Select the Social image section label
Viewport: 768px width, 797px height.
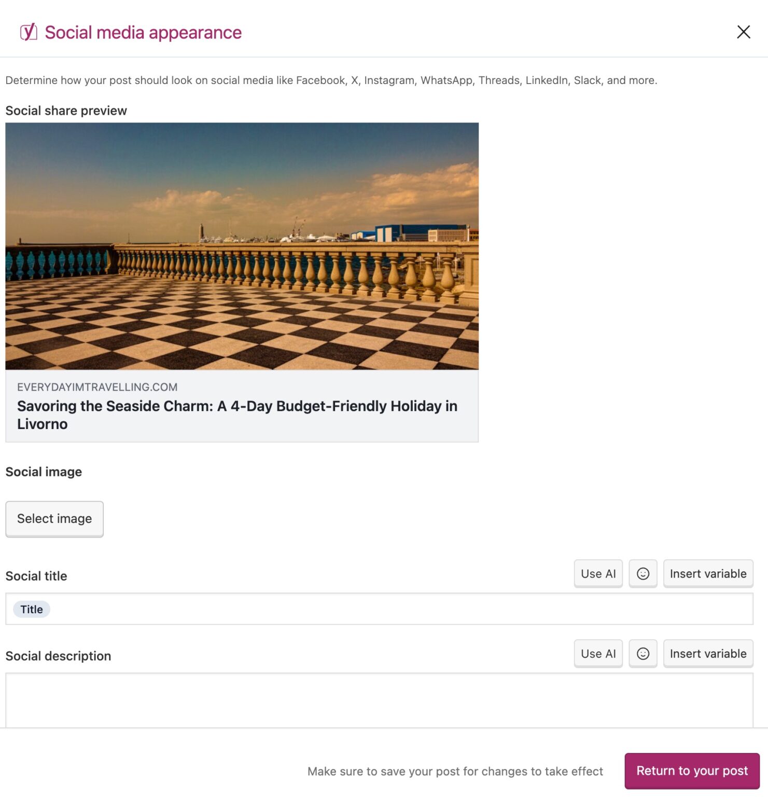[44, 472]
